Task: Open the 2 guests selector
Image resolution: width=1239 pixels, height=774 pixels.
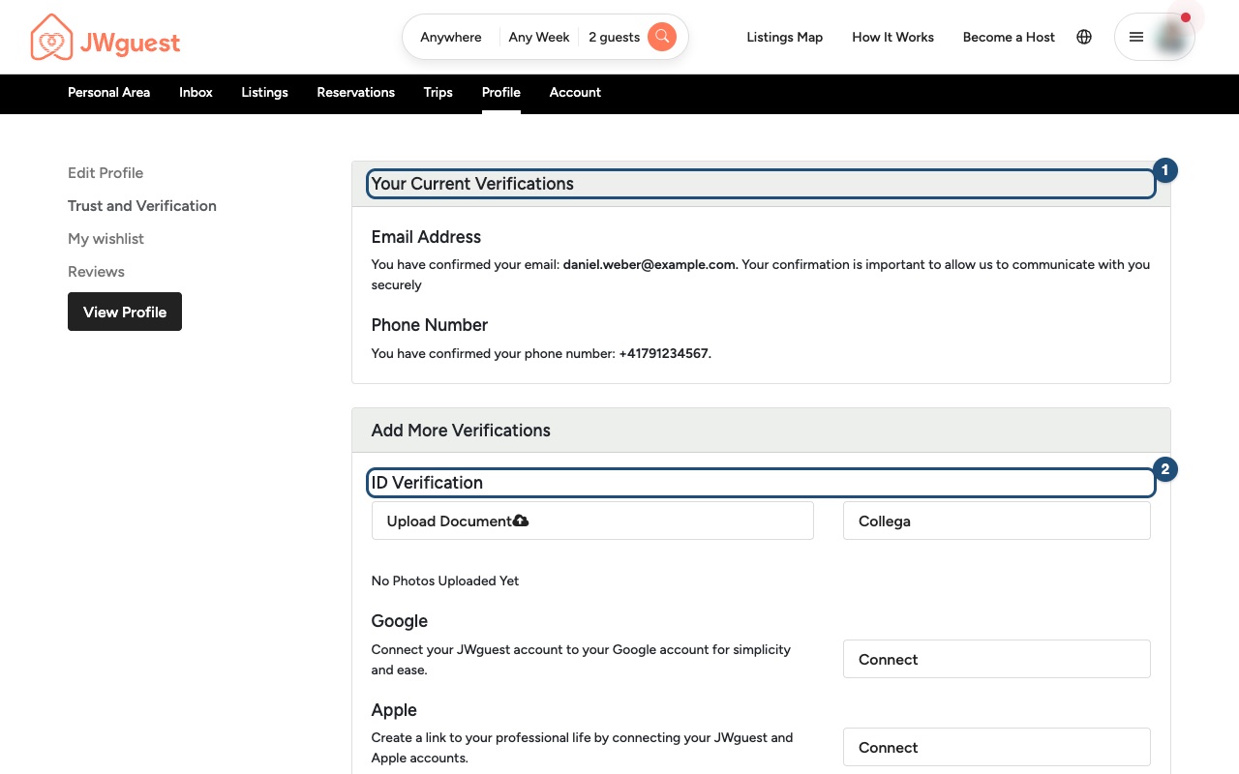Action: pos(614,37)
